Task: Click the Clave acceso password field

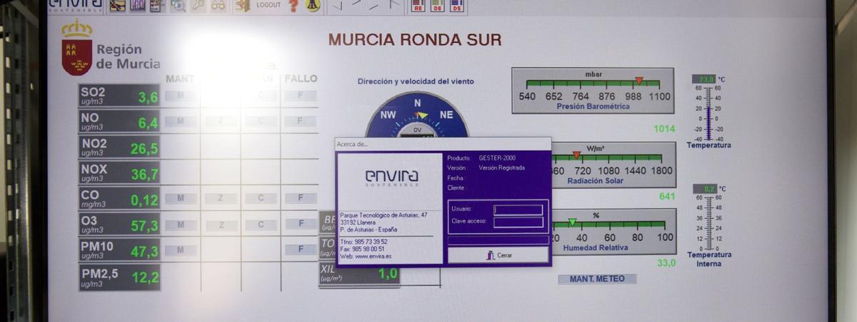Action: [x=518, y=222]
